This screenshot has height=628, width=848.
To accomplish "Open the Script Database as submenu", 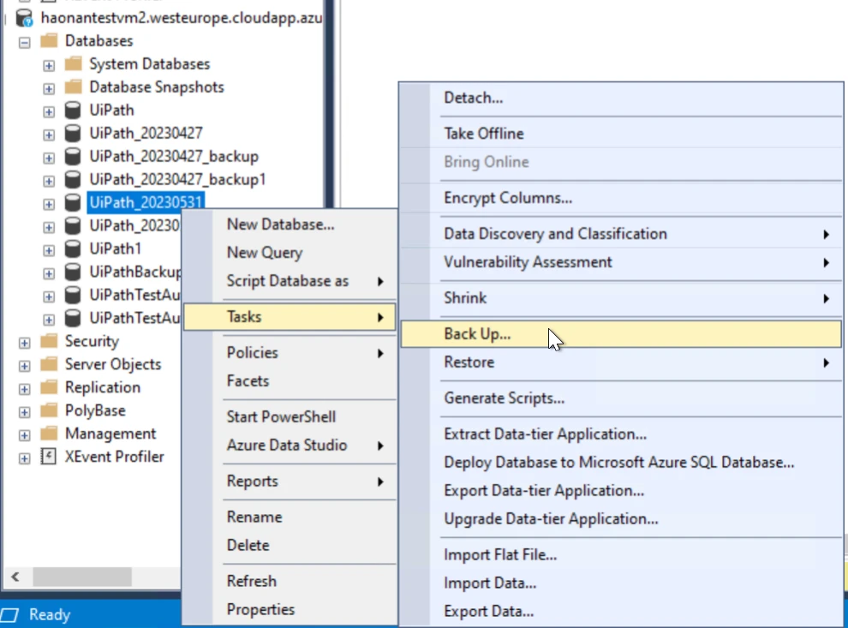I will click(290, 281).
